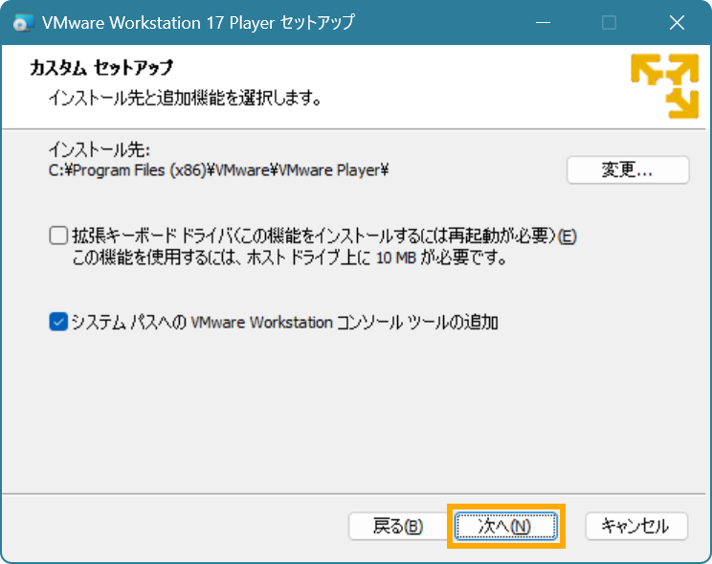Screen dimensions: 712x564
Task: Click the カスタム セットアップ heading text
Action: point(101,68)
